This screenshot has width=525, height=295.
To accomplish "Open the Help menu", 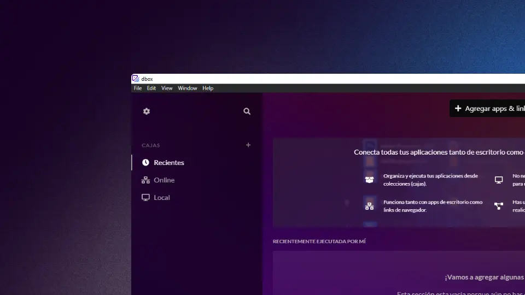I will click(208, 88).
